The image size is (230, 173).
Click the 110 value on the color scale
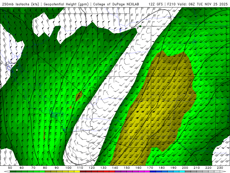tap(80, 168)
